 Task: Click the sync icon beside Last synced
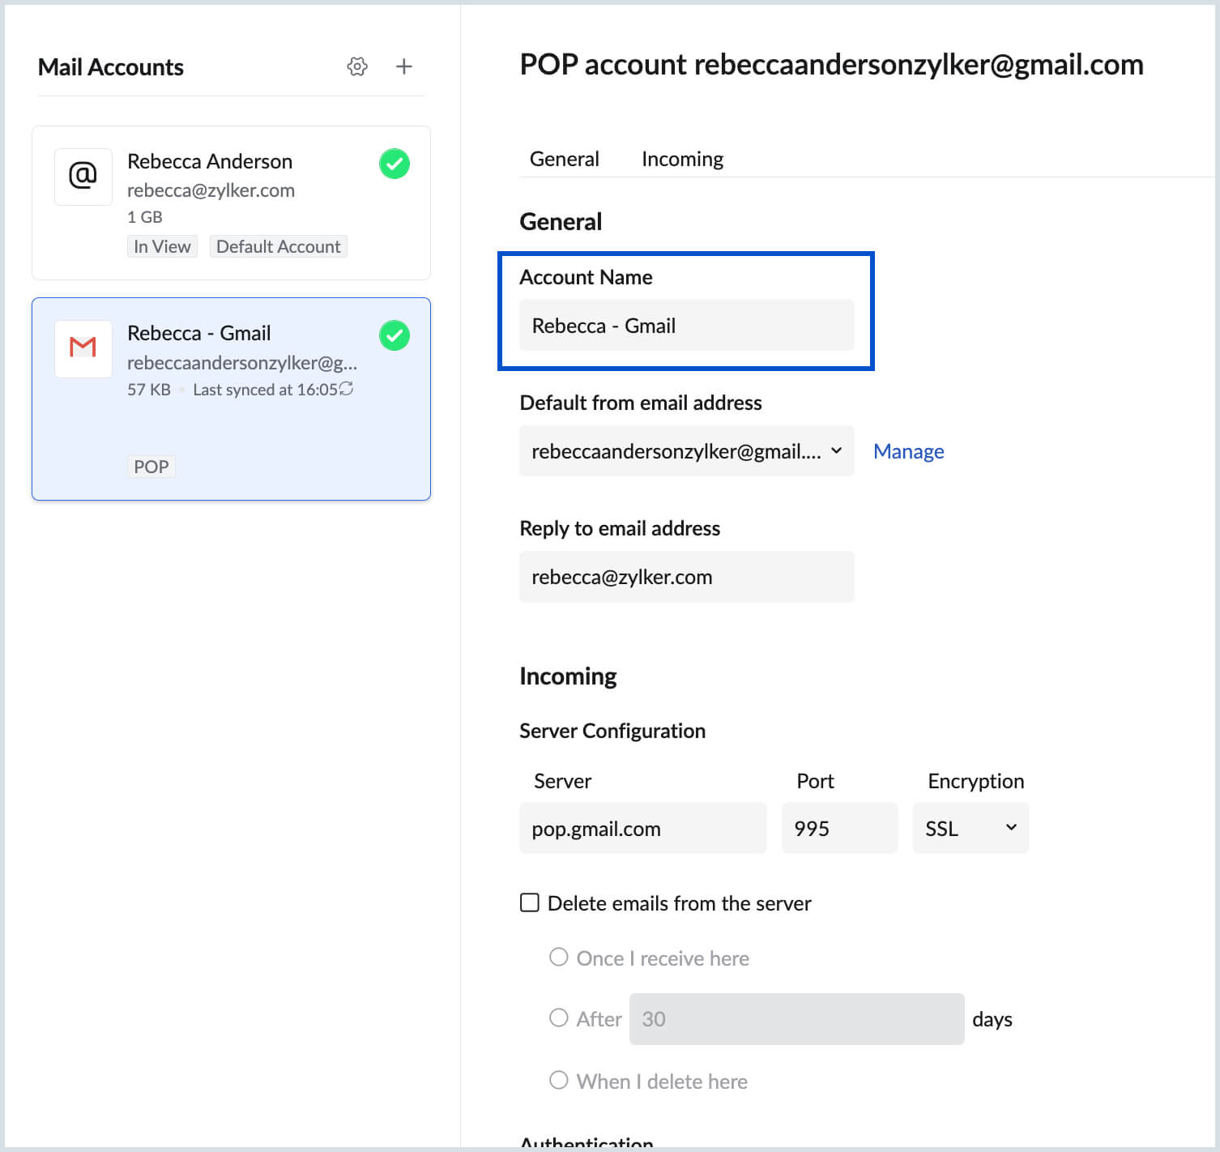coord(347,389)
